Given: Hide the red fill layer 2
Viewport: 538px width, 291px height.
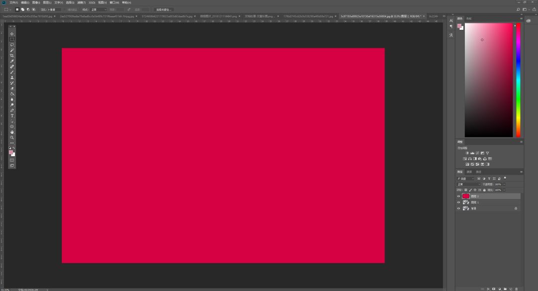Looking at the screenshot, I should [x=459, y=196].
